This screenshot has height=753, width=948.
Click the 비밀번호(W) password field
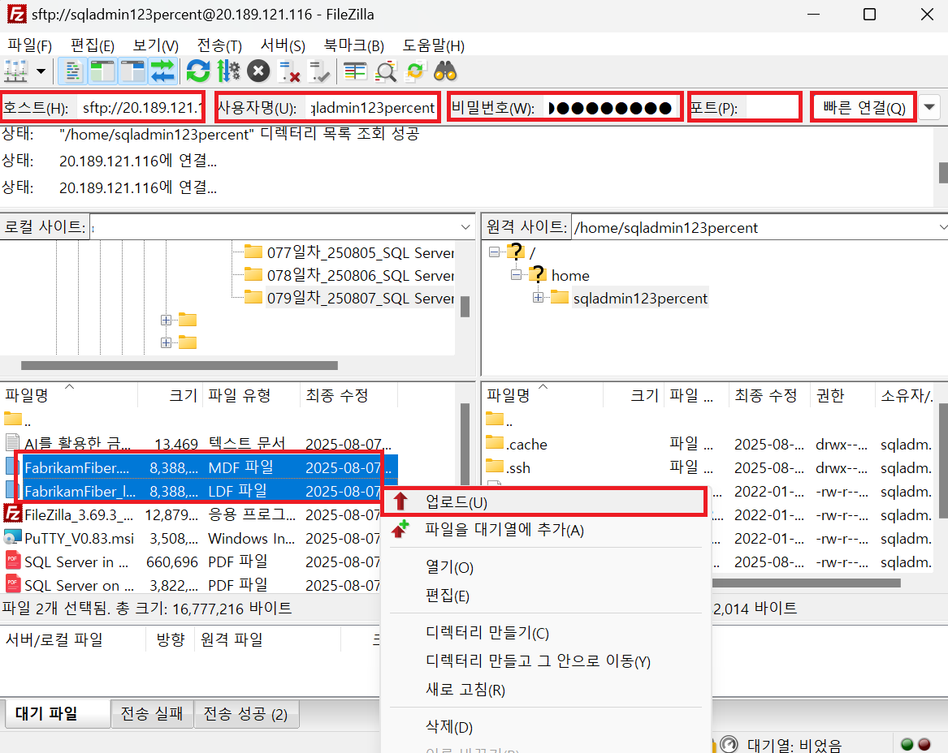point(611,108)
